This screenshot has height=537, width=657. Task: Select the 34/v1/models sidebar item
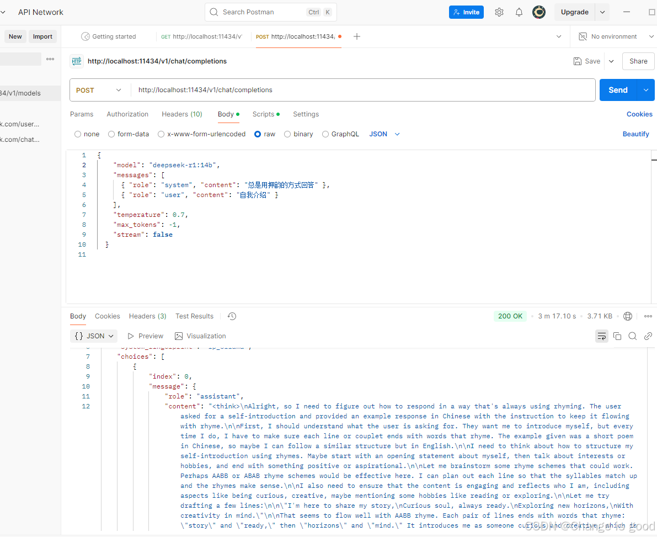coord(30,93)
